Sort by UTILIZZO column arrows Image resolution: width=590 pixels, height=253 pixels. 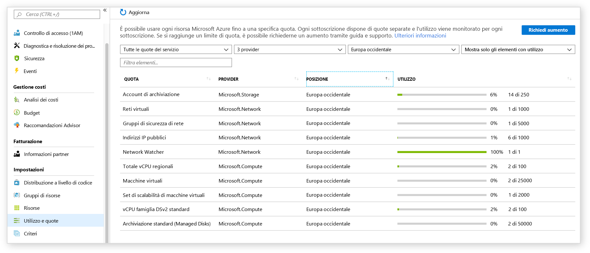click(x=569, y=79)
